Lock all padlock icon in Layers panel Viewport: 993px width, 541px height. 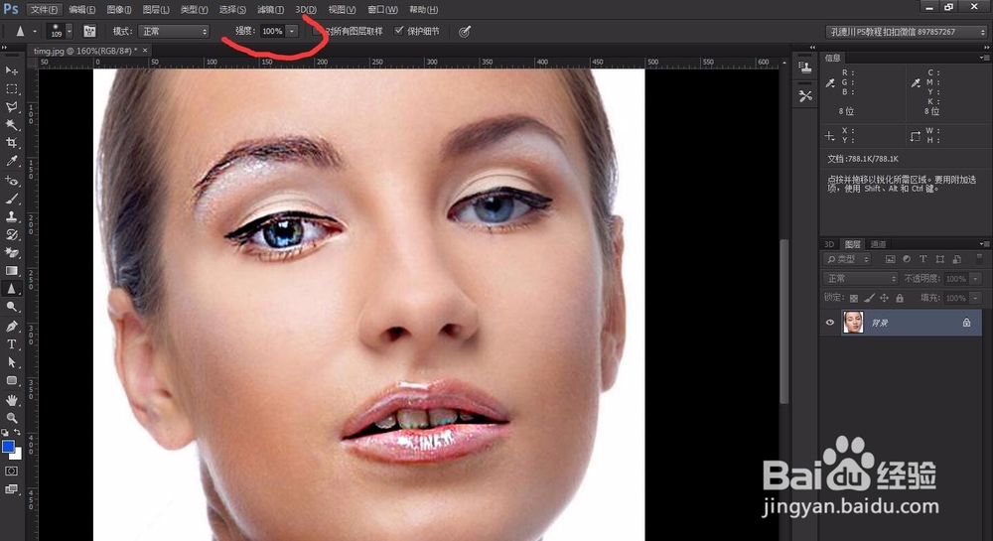(x=900, y=298)
